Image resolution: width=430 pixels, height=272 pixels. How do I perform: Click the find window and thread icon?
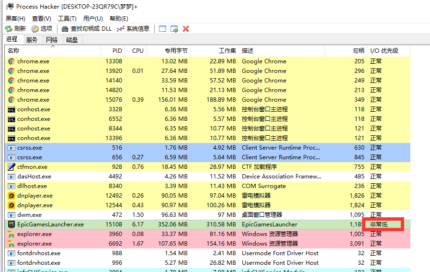(x=174, y=29)
